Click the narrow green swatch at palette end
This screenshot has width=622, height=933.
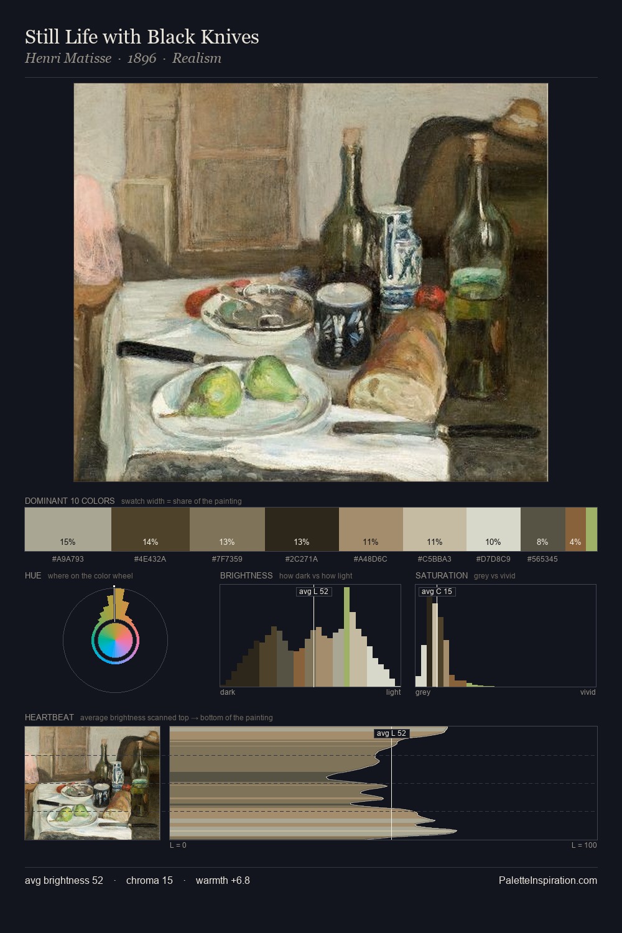coord(592,529)
